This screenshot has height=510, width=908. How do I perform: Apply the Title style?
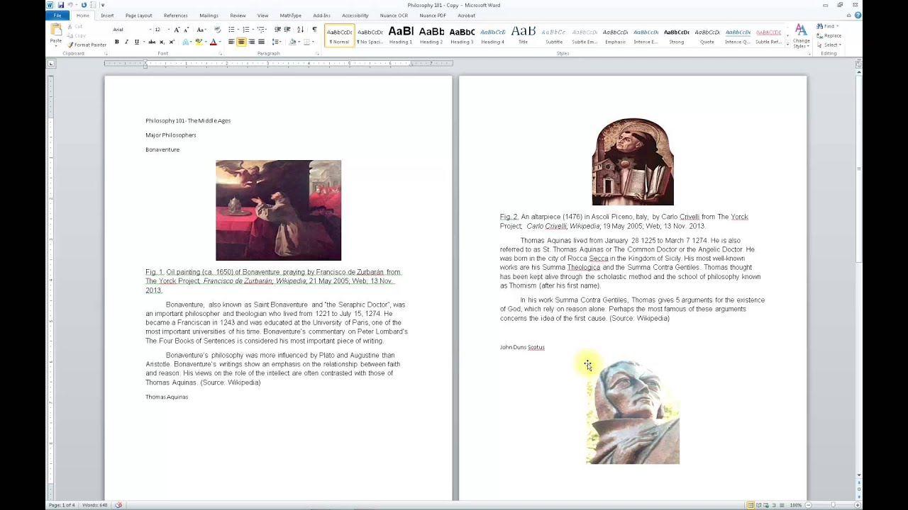click(x=523, y=35)
